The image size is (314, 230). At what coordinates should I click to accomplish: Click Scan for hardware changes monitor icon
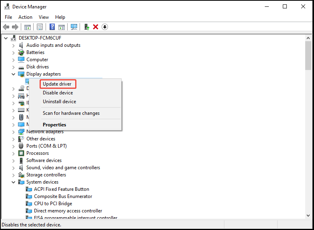(74, 27)
